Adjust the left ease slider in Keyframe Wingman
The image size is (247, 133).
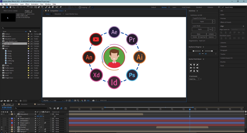[193, 51]
